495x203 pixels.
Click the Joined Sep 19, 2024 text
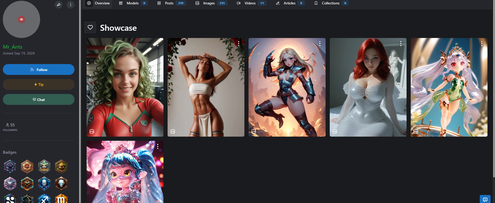click(x=19, y=53)
